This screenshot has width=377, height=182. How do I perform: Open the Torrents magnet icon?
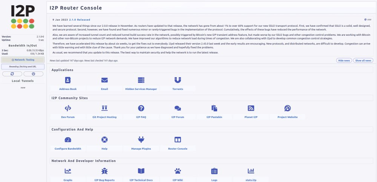point(178,80)
